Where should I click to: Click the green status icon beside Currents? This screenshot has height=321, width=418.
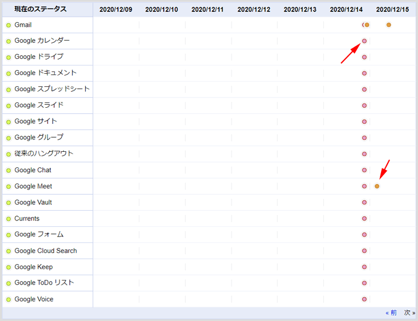click(8, 219)
